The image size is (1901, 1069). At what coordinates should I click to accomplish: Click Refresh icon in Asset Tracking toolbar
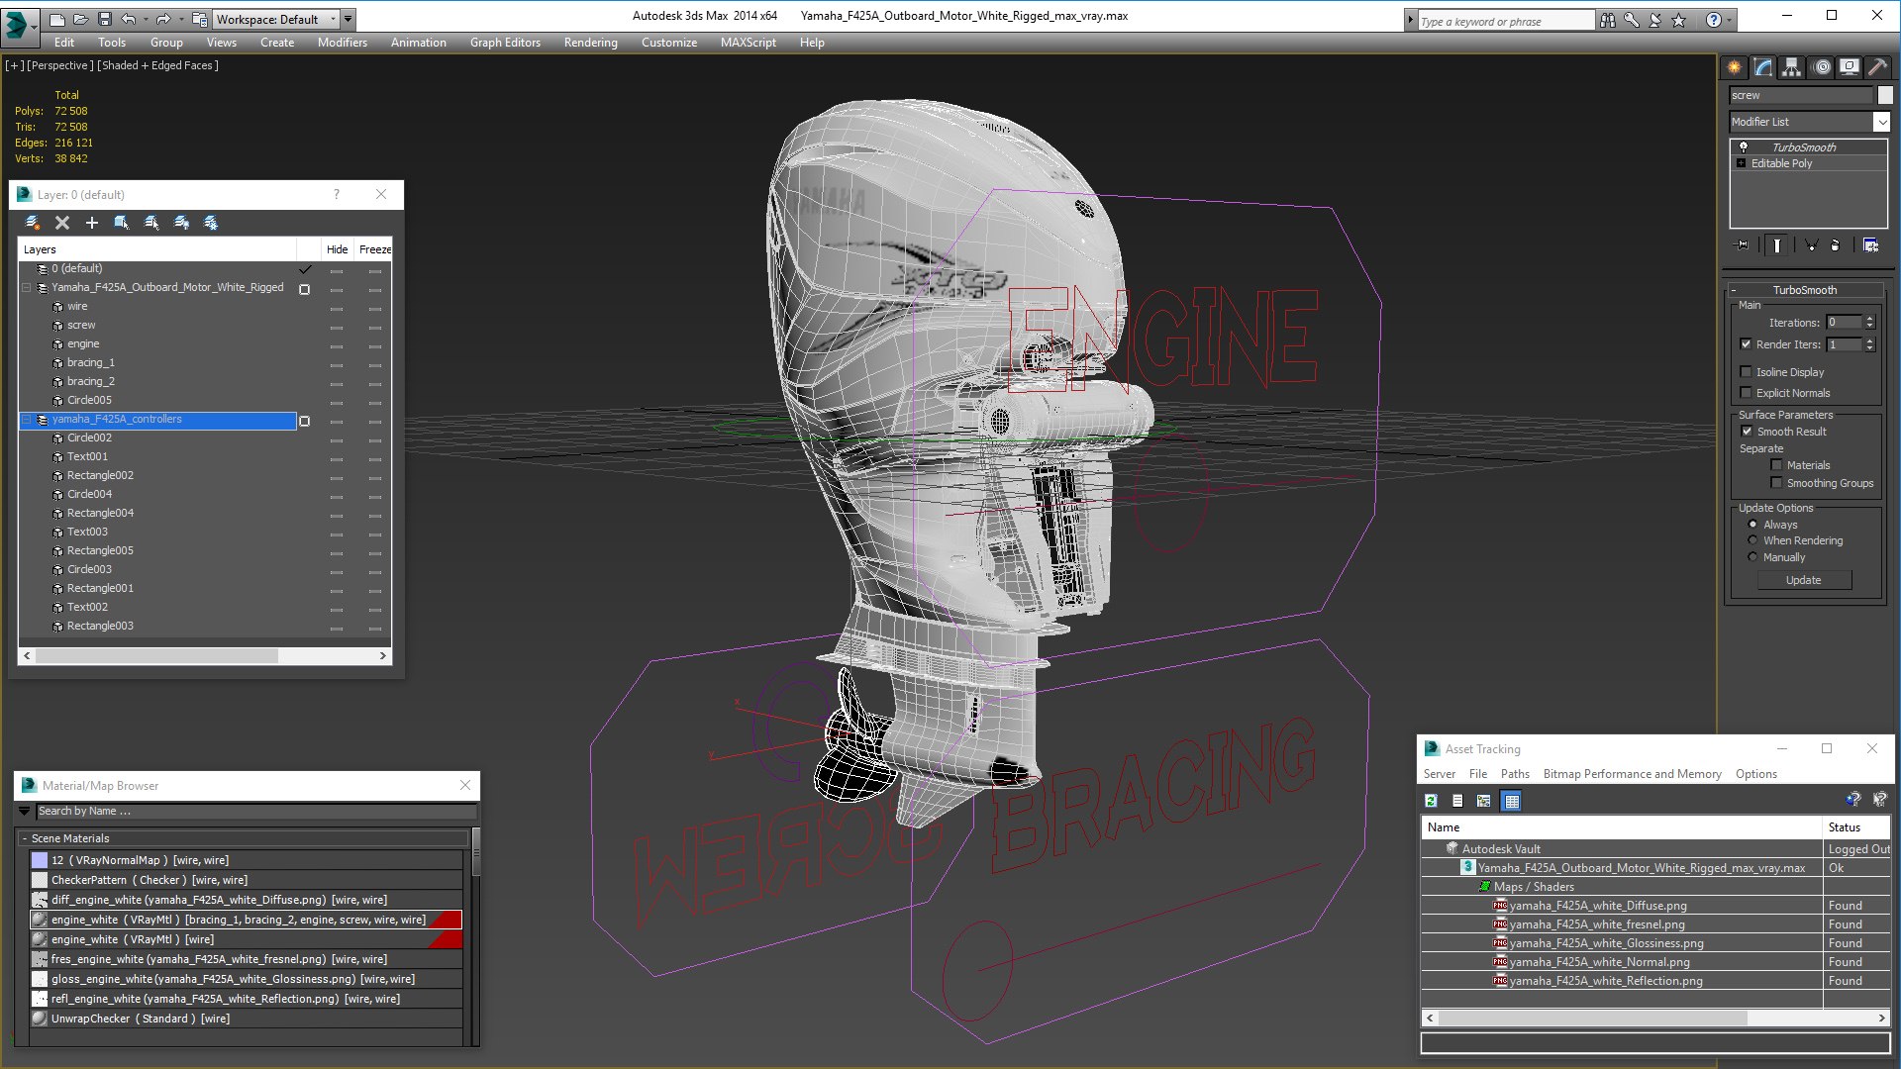point(1431,801)
